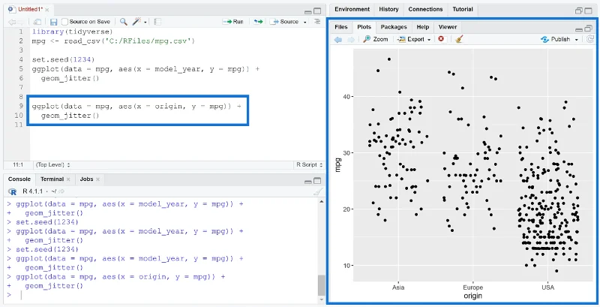The height and width of the screenshot is (307, 600).
Task: Open the Packages tab
Action: [x=393, y=27]
